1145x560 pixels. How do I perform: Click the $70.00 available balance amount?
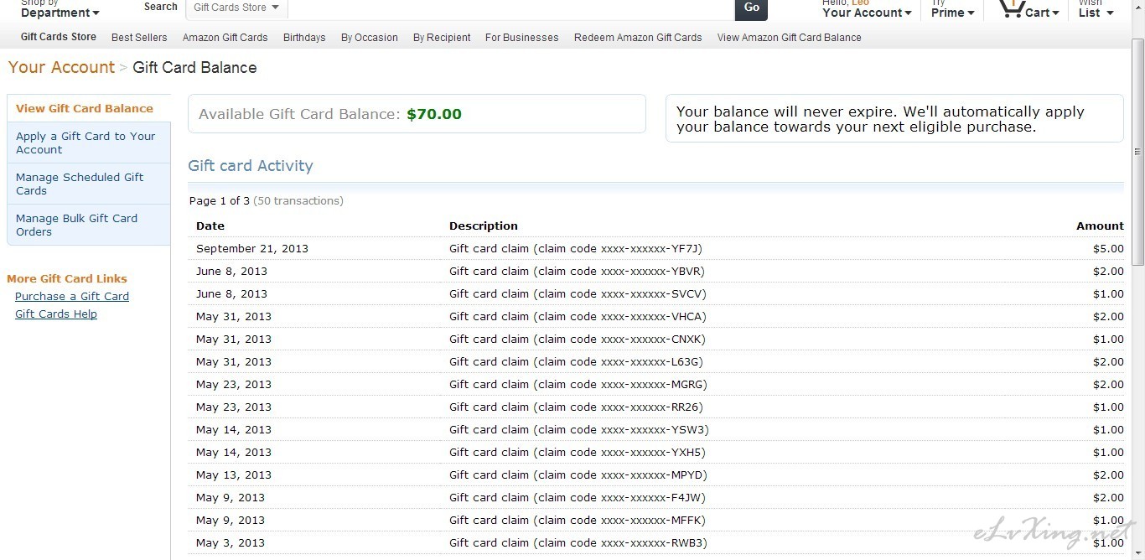coord(434,114)
